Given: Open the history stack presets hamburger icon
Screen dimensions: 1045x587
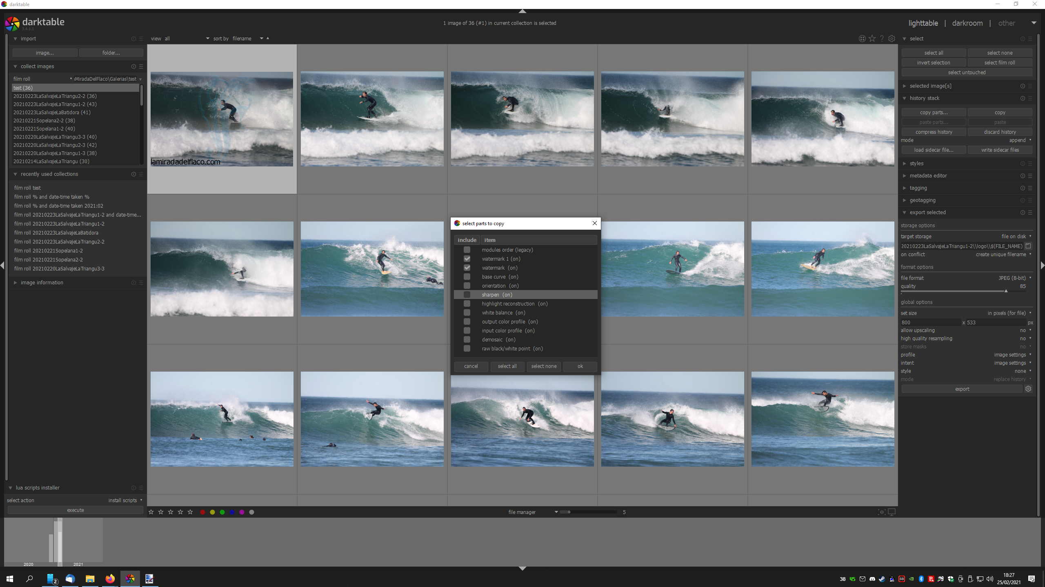Looking at the screenshot, I should tap(1030, 98).
